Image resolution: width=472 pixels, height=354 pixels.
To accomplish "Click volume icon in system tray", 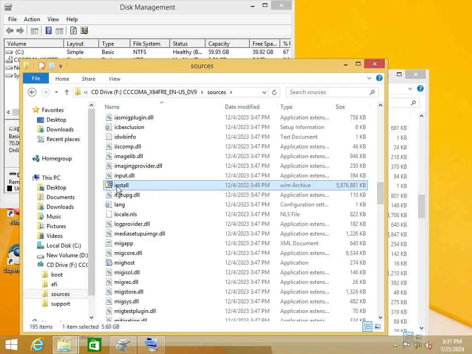I will tap(428, 346).
